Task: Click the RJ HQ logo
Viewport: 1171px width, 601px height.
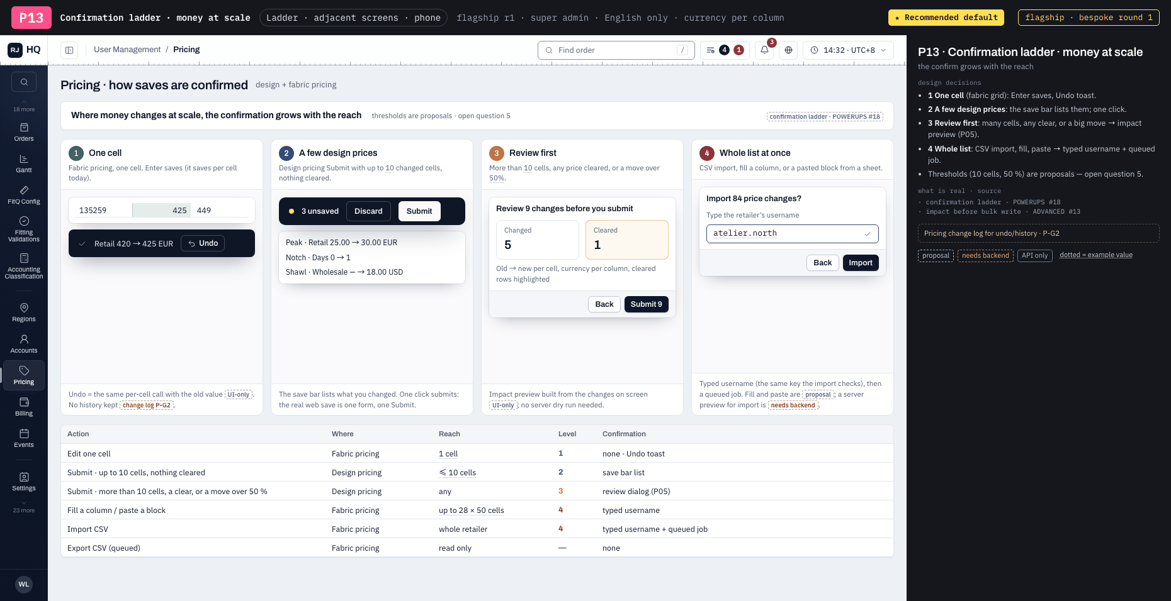Action: pyautogui.click(x=24, y=50)
